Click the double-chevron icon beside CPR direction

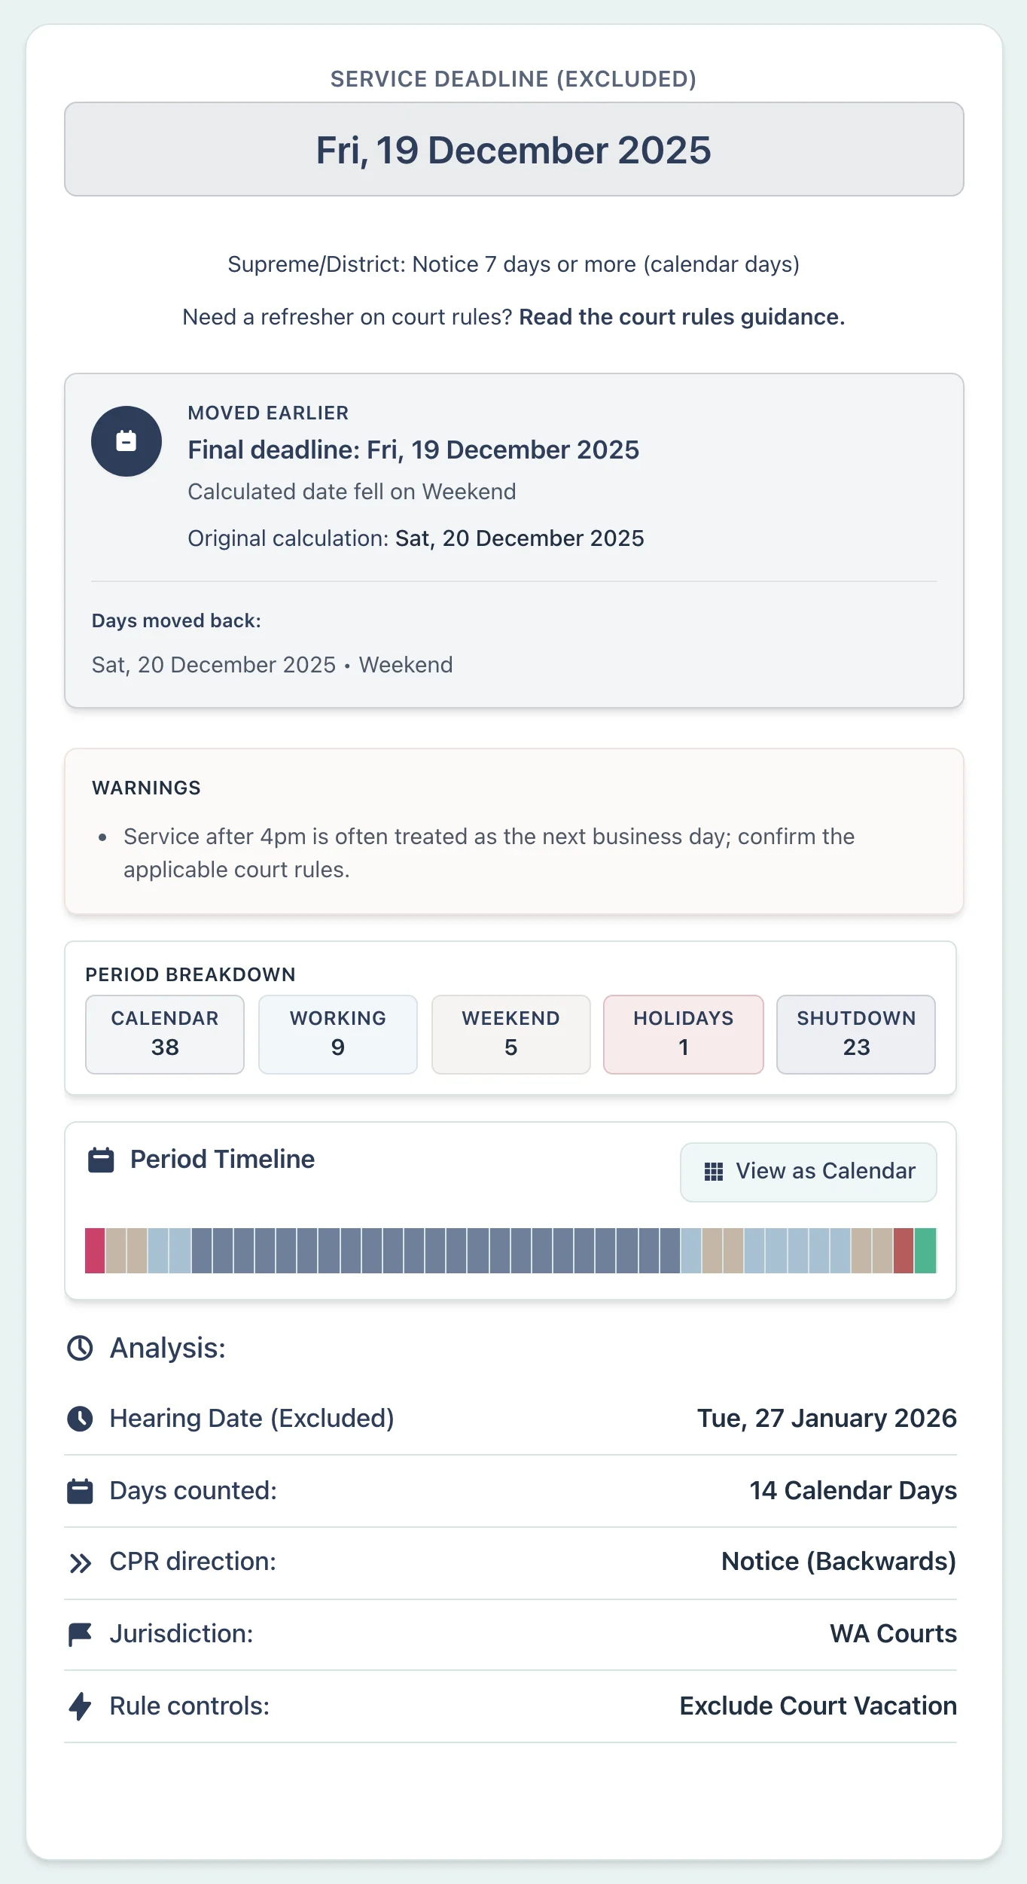point(81,1561)
